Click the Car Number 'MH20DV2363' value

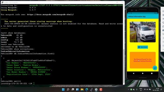click(30, 63)
